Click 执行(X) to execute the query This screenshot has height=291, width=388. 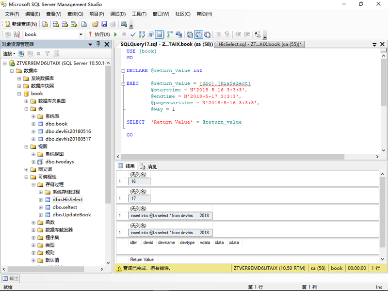coord(99,34)
